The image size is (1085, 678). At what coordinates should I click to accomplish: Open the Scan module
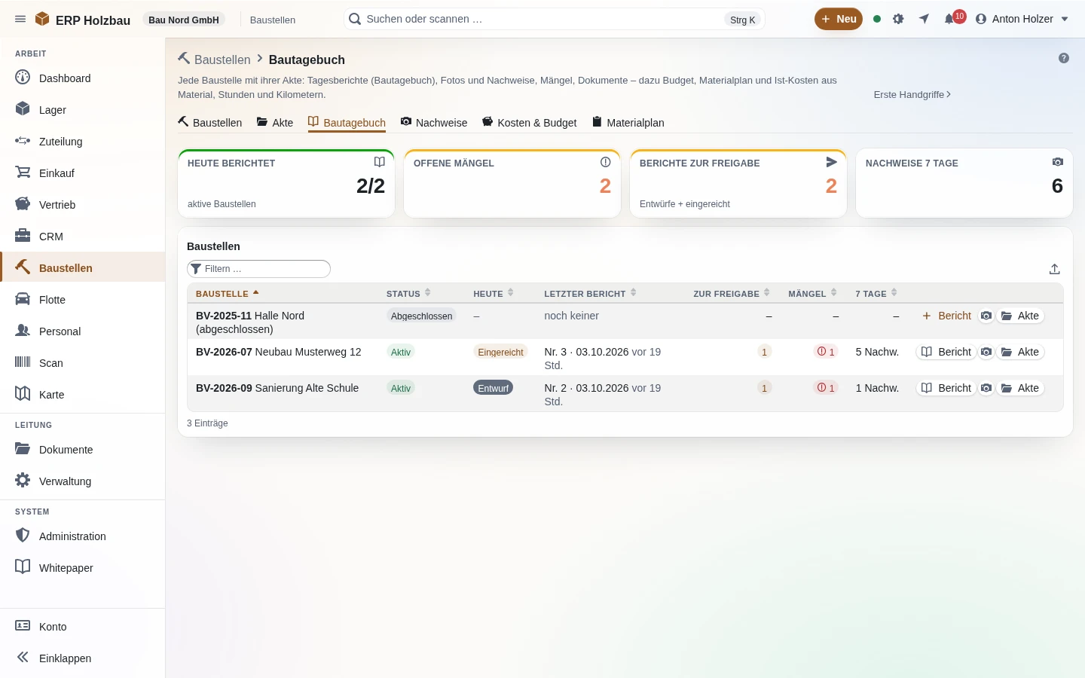coord(83,362)
